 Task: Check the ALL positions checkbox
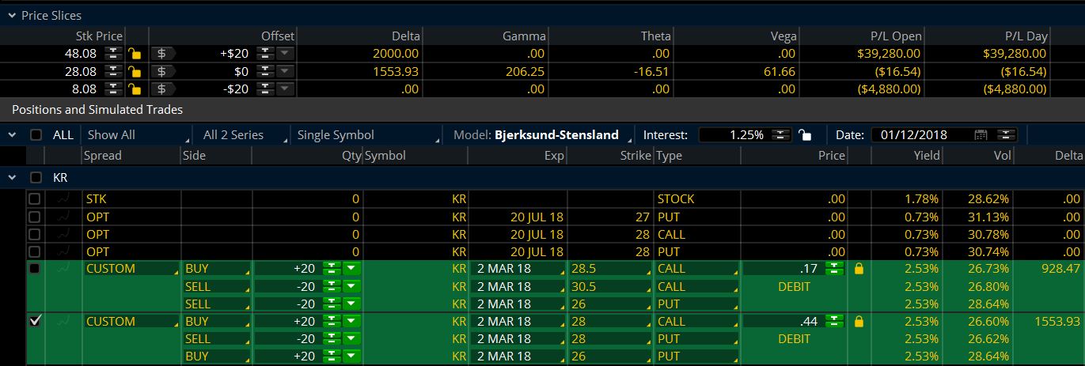point(36,135)
